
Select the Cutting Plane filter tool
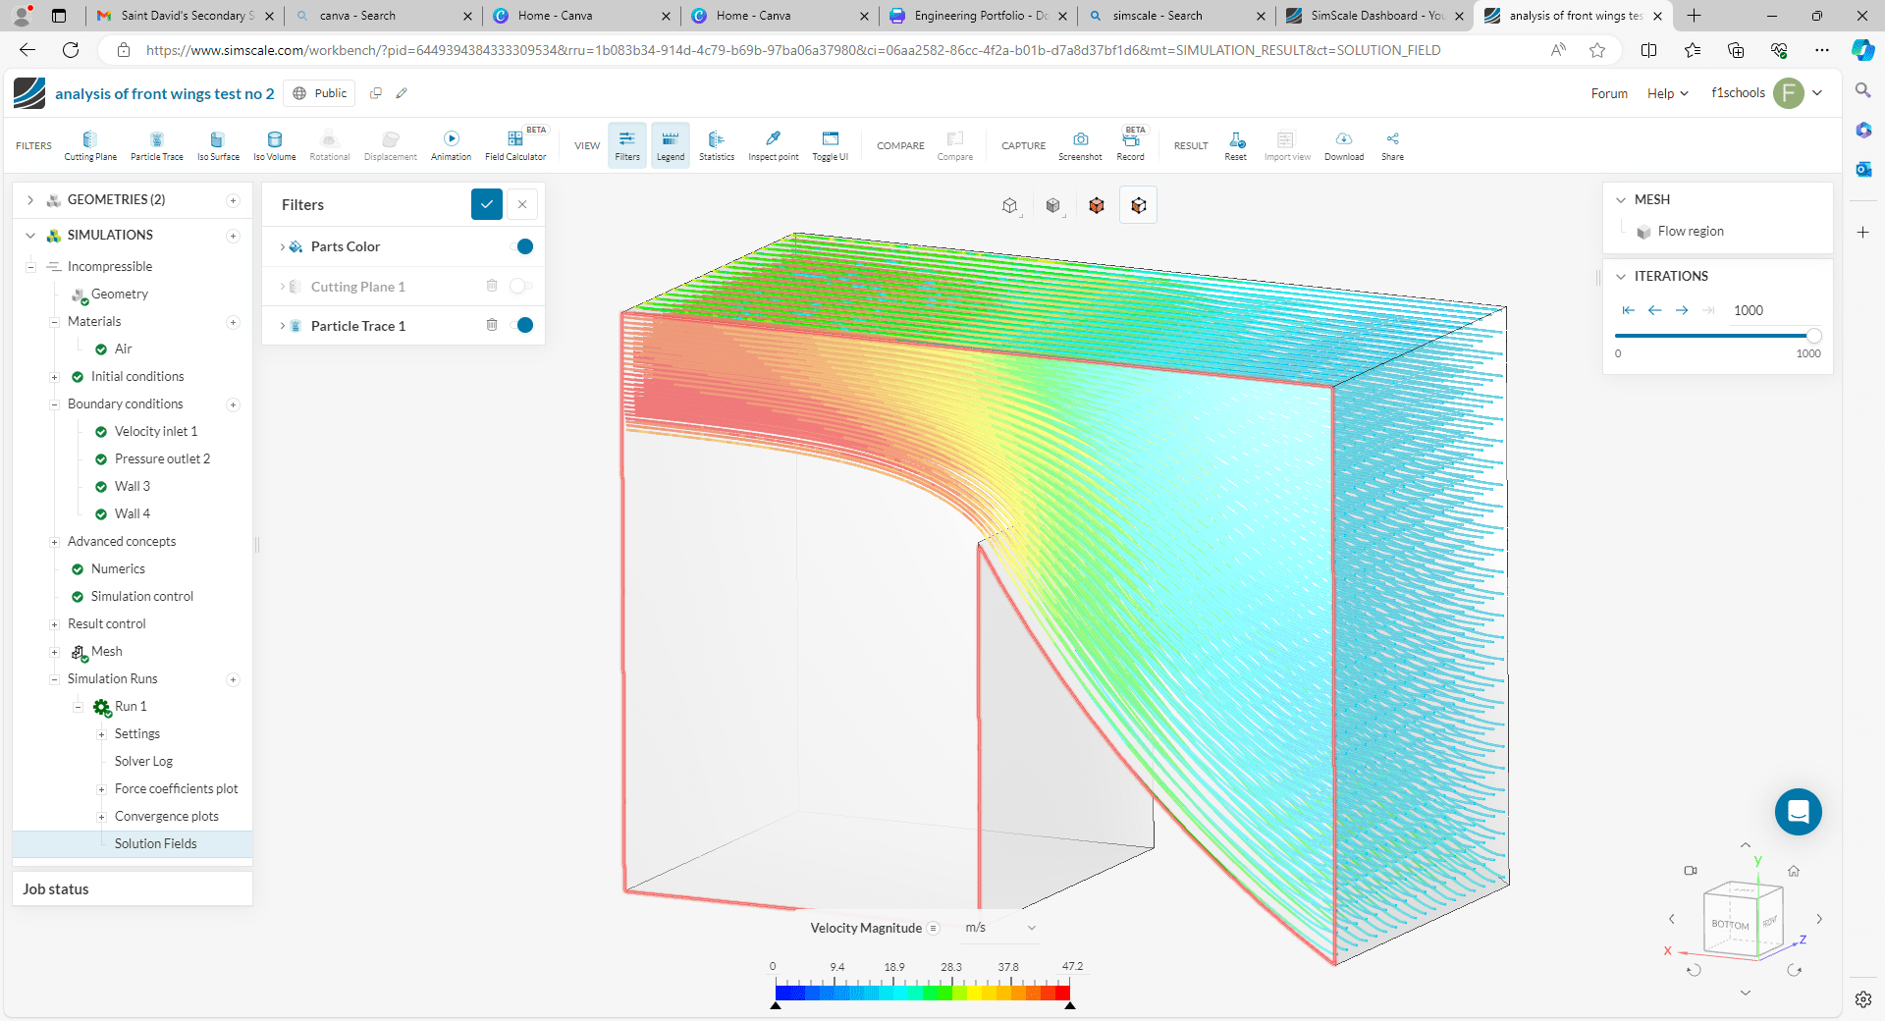pyautogui.click(x=90, y=145)
